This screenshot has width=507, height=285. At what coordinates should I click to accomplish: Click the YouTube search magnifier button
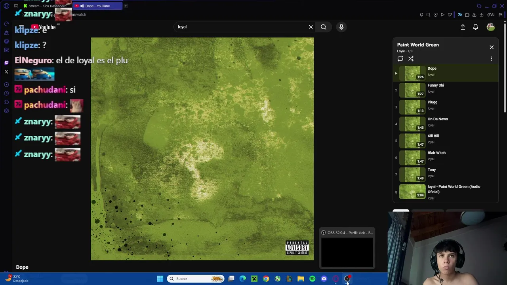(x=324, y=27)
